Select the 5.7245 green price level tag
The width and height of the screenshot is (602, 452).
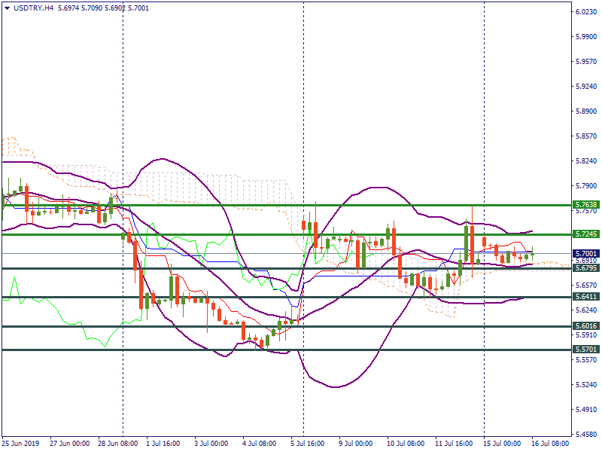pos(585,234)
